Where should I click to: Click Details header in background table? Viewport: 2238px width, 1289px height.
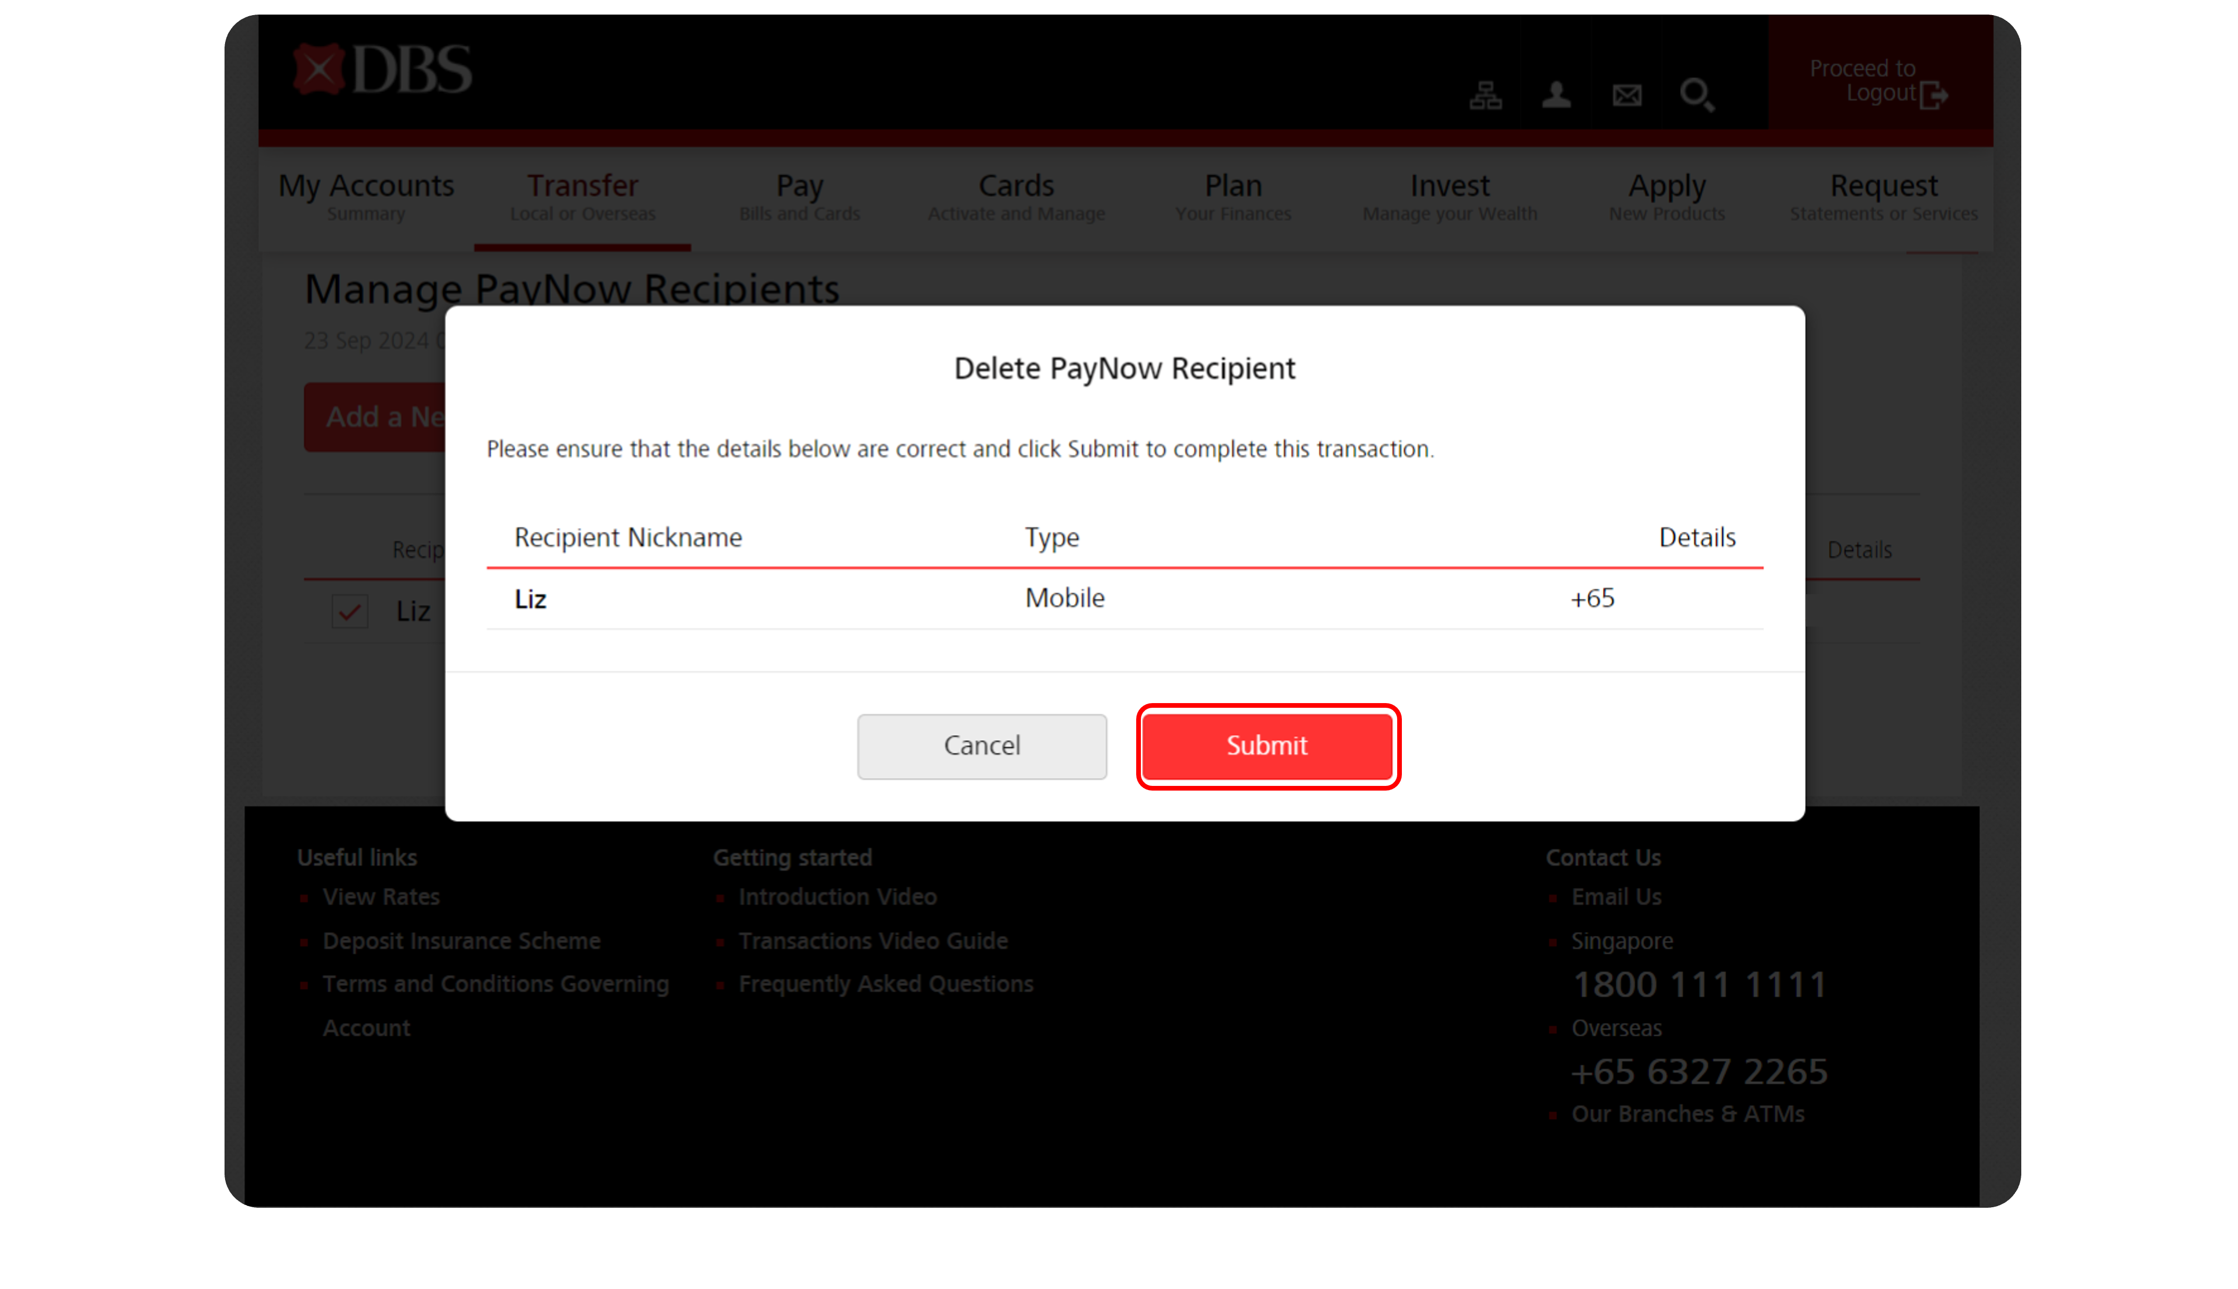[1859, 550]
